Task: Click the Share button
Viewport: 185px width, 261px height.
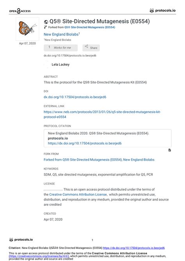Action: (x=91, y=48)
